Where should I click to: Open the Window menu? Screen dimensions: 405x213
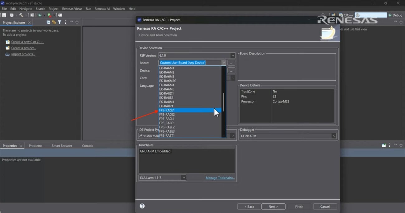(x=119, y=9)
